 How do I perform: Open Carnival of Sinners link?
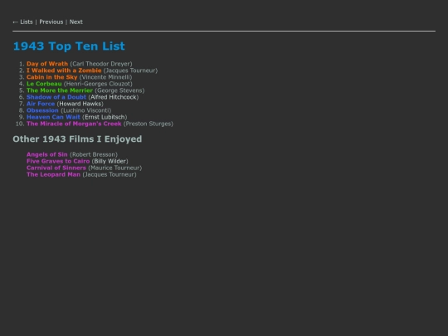coord(56,168)
